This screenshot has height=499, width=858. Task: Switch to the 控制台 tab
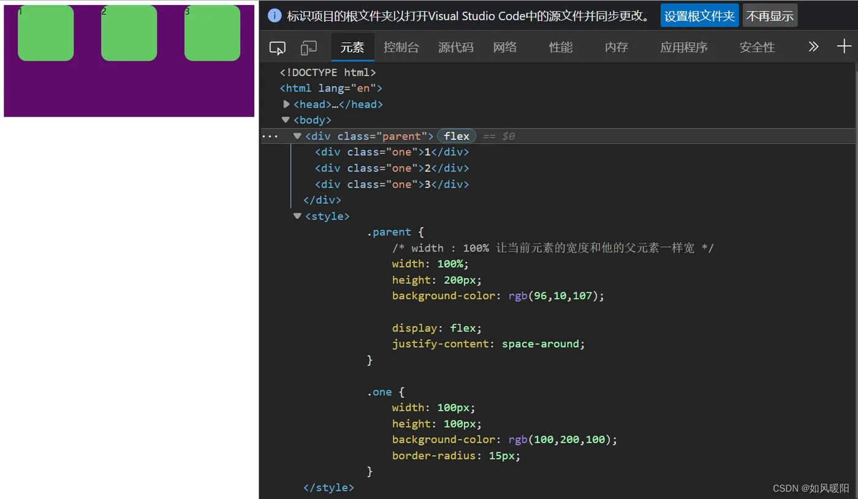(x=401, y=47)
